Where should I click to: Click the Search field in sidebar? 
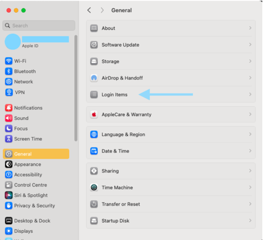[x=39, y=25]
